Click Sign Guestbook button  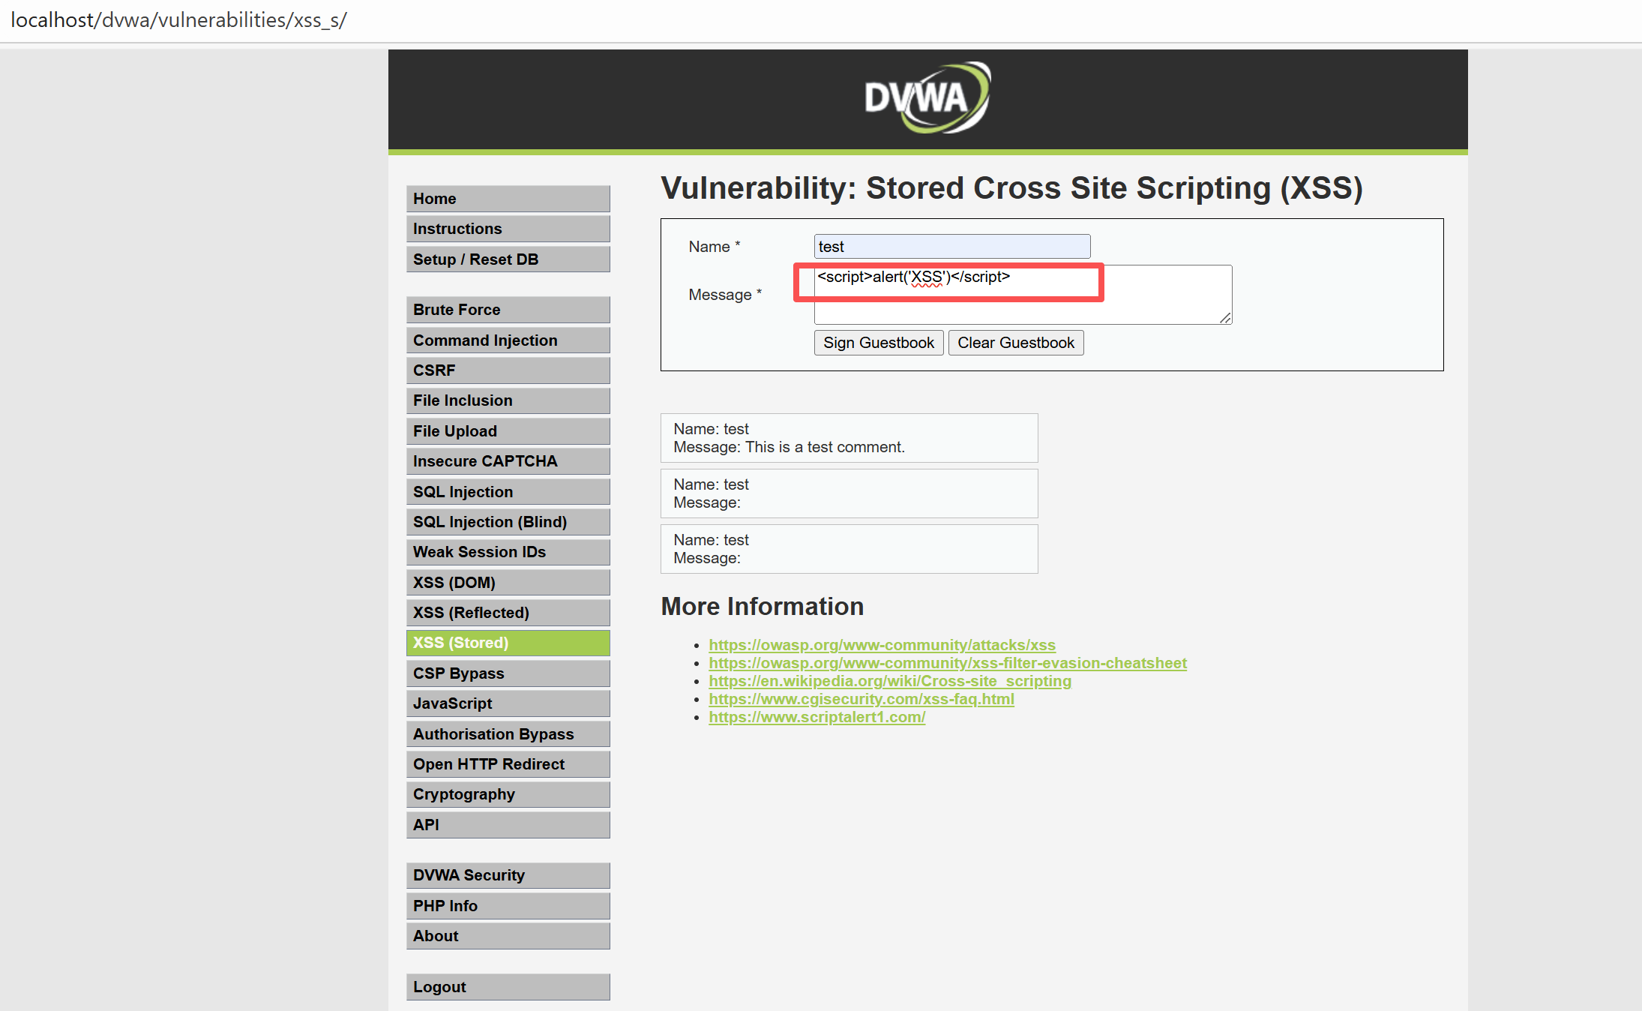(878, 343)
